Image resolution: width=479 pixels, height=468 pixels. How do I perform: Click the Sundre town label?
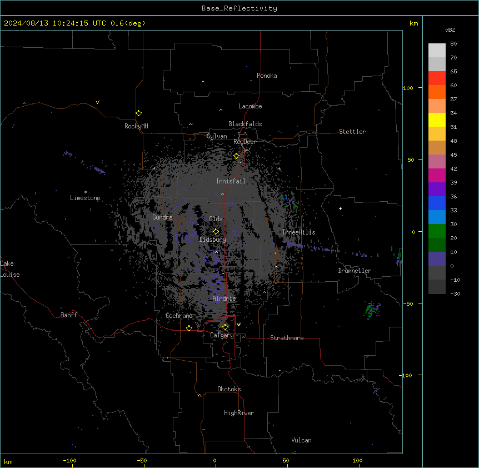pyautogui.click(x=162, y=217)
